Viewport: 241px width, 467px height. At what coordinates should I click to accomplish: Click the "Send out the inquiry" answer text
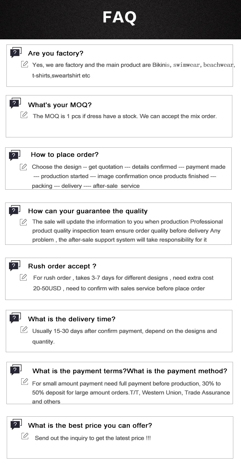coord(93,438)
